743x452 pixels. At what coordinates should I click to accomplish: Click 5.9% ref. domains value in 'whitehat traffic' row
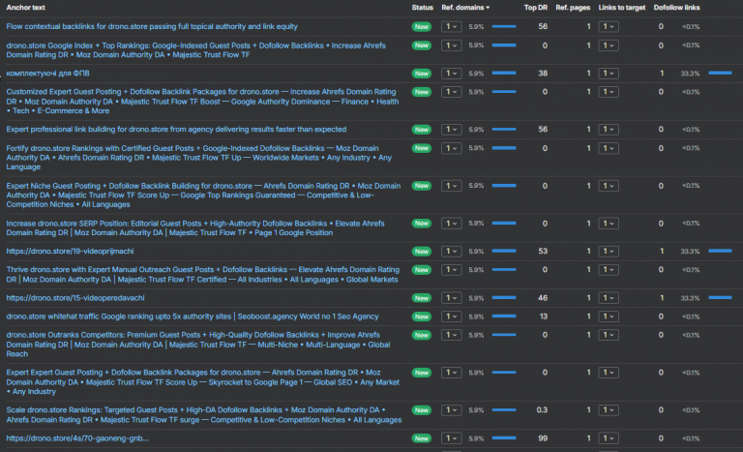[476, 316]
